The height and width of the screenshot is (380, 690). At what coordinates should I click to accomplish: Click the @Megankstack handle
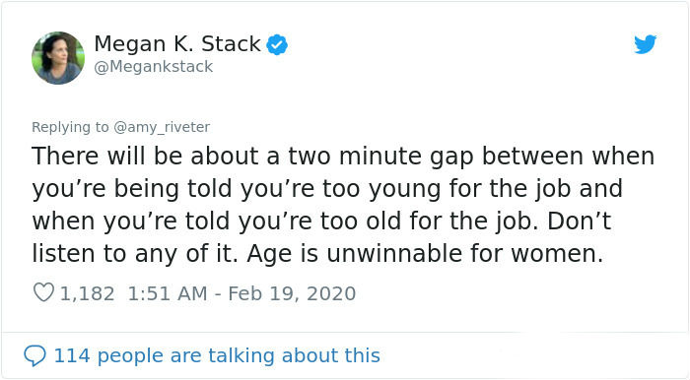pyautogui.click(x=153, y=67)
